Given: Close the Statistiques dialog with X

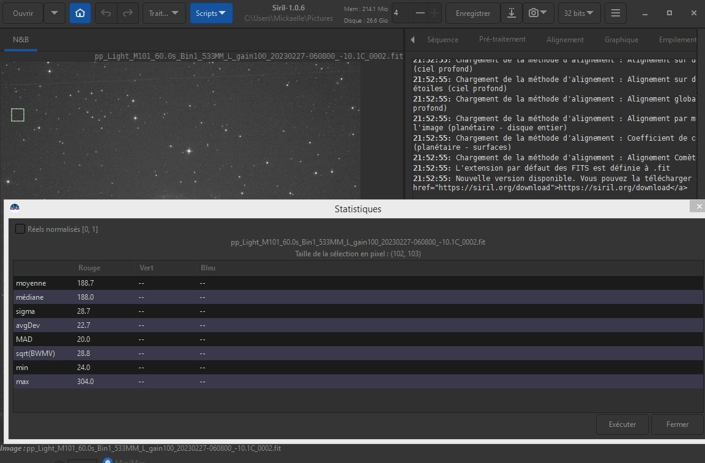Looking at the screenshot, I should 699,206.
